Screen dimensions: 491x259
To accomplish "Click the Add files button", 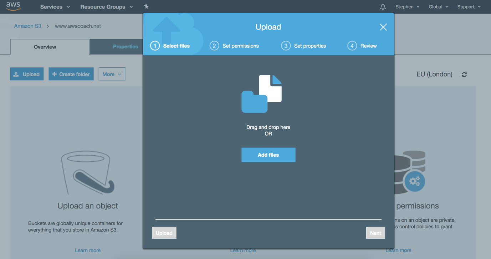I will [x=268, y=155].
